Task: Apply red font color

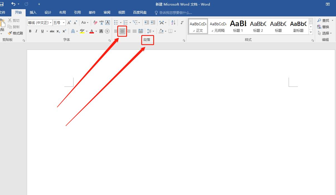Action: click(x=92, y=31)
